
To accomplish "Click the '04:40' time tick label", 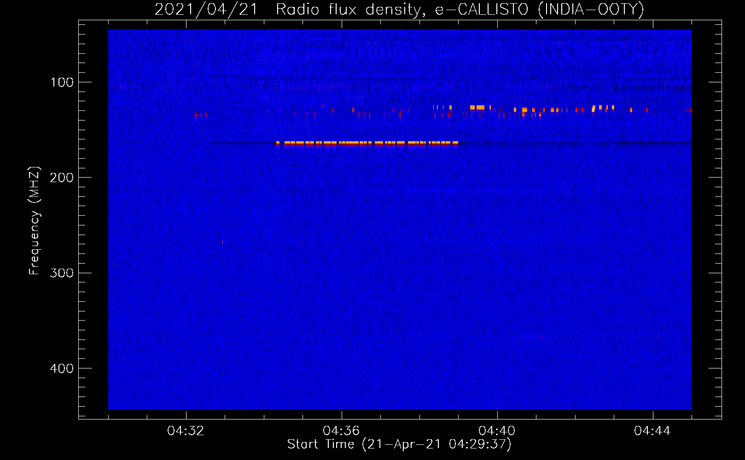I will click(x=497, y=431).
